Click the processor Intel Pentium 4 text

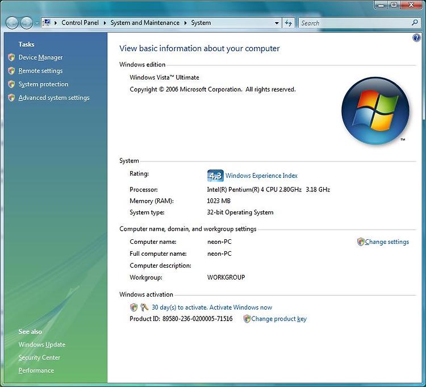pos(269,189)
